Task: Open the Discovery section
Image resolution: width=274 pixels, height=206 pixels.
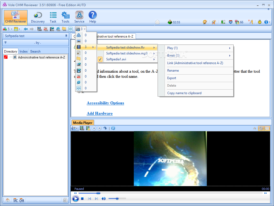Action: pyautogui.click(x=38, y=17)
